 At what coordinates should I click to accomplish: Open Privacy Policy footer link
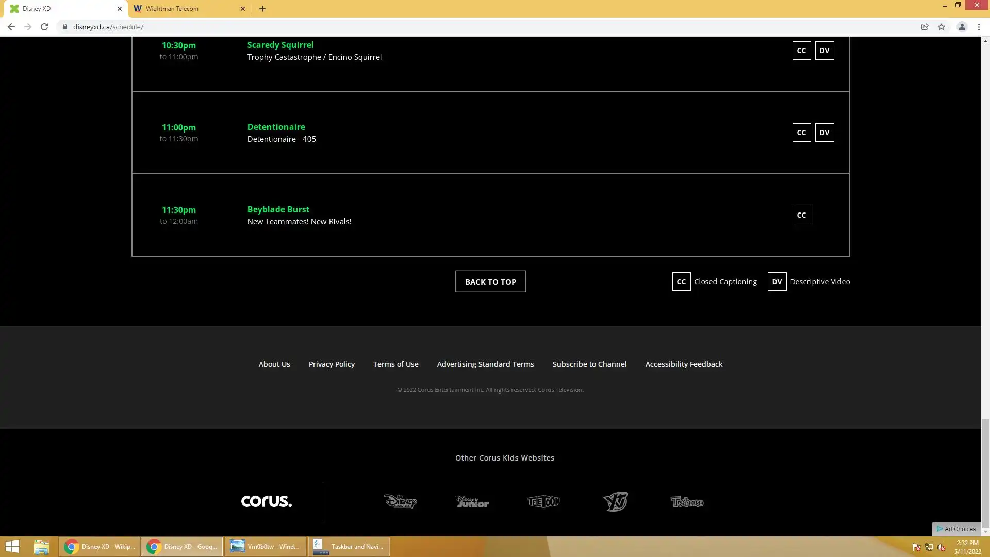pos(332,364)
